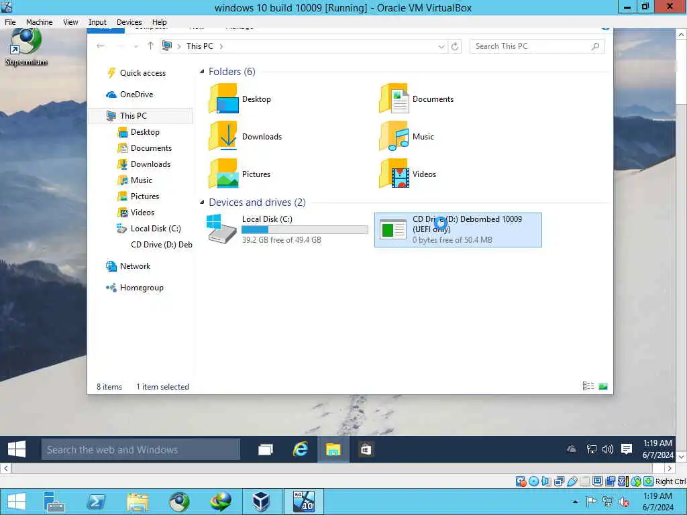Open the VirtualBox File menu
The image size is (687, 515).
click(10, 22)
